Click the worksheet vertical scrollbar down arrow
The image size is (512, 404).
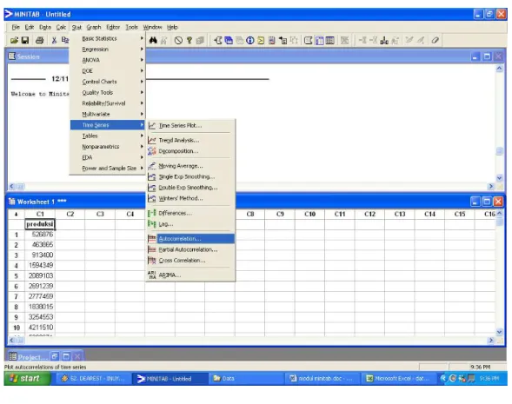click(x=499, y=332)
